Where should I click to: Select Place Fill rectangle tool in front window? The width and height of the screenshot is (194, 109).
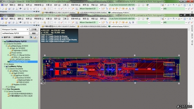click(x=123, y=22)
